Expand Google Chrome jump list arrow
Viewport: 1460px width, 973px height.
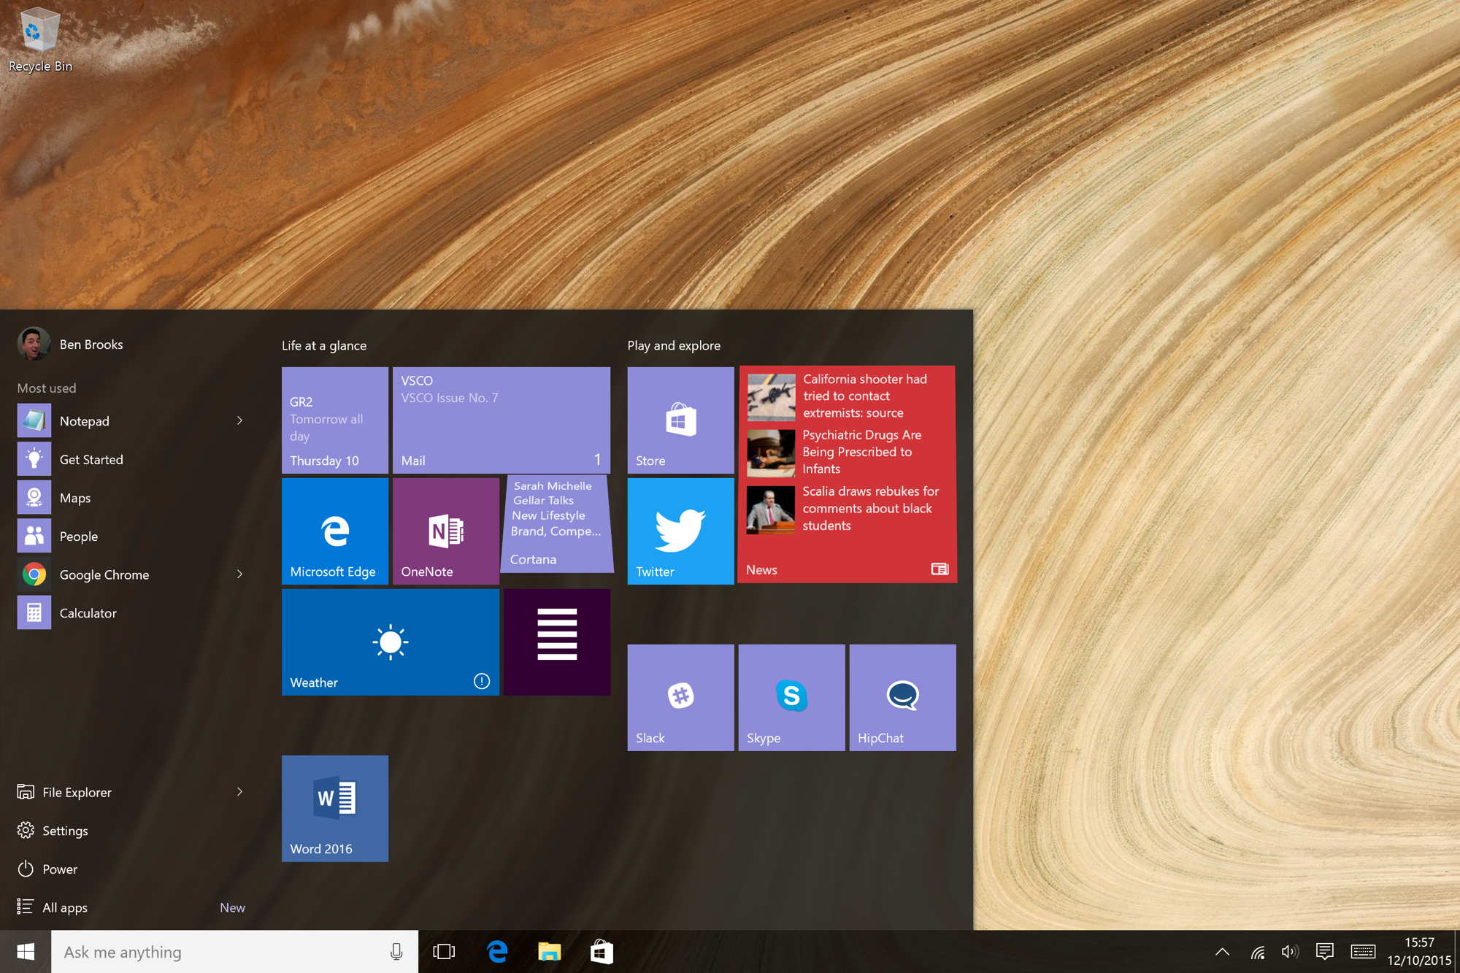click(239, 574)
